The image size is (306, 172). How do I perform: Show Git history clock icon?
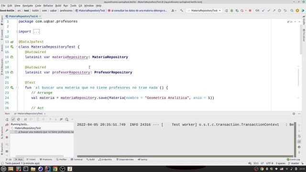click(x=279, y=11)
